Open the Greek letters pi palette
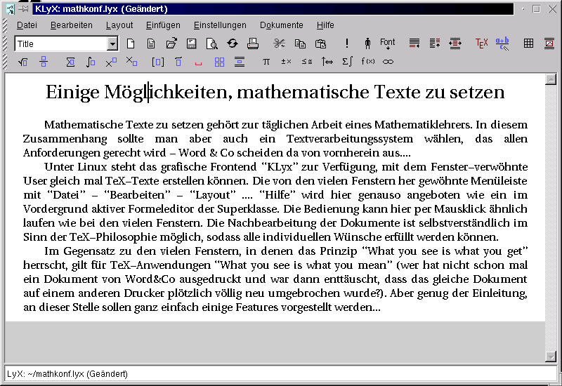Image resolution: width=562 pixels, height=386 pixels. pos(266,62)
